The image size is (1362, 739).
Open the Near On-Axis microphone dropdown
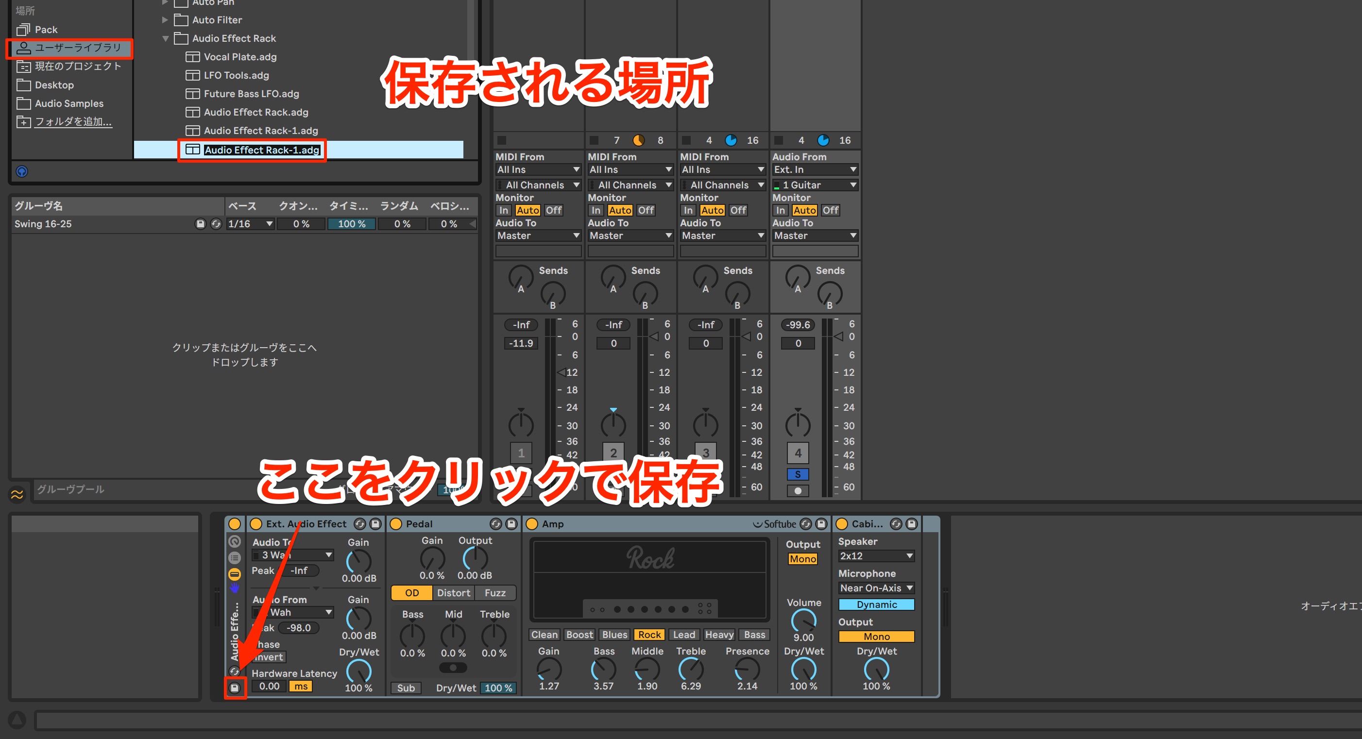coord(877,588)
